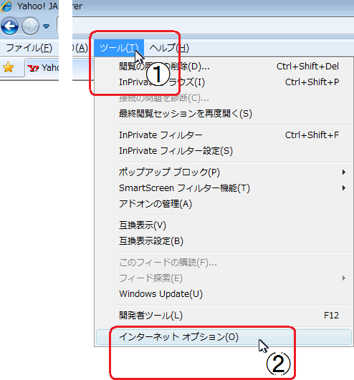Click the Internet Explorer logo icon
This screenshot has width=354, height=380.
tap(6, 6)
